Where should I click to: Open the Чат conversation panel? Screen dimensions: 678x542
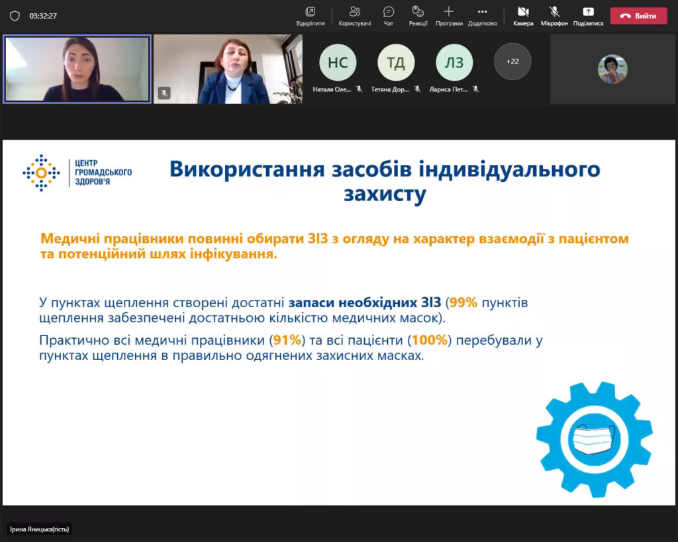389,15
